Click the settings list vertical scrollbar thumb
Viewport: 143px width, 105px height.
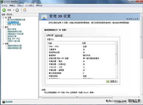pos(116,54)
